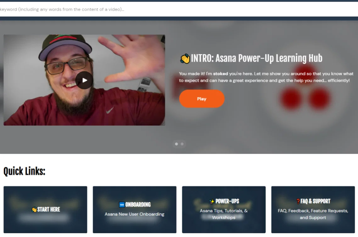Open the START HERE quick link card
Image resolution: width=358 pixels, height=237 pixels.
(x=45, y=210)
